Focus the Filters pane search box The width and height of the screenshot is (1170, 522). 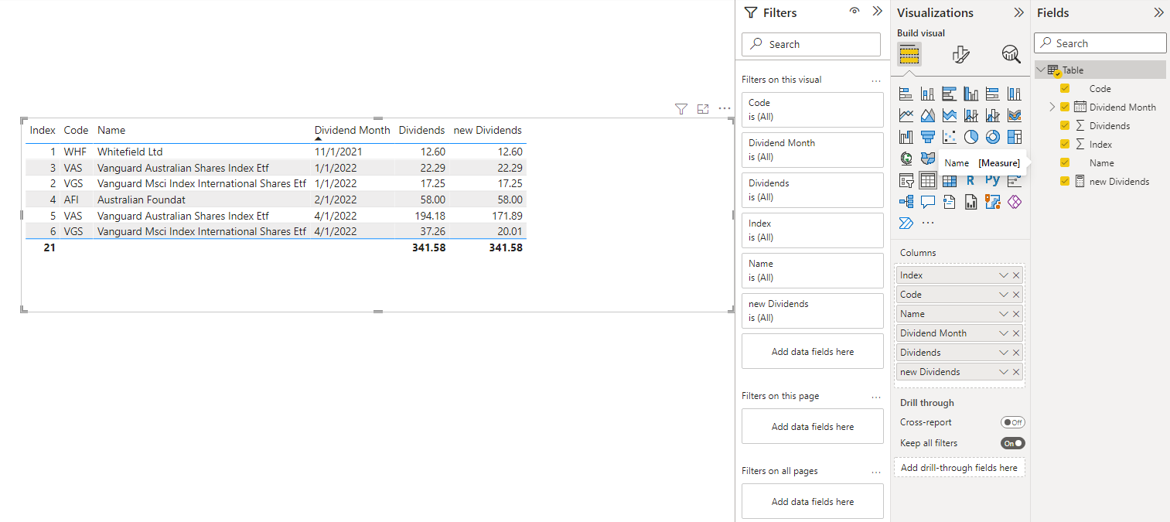(811, 44)
